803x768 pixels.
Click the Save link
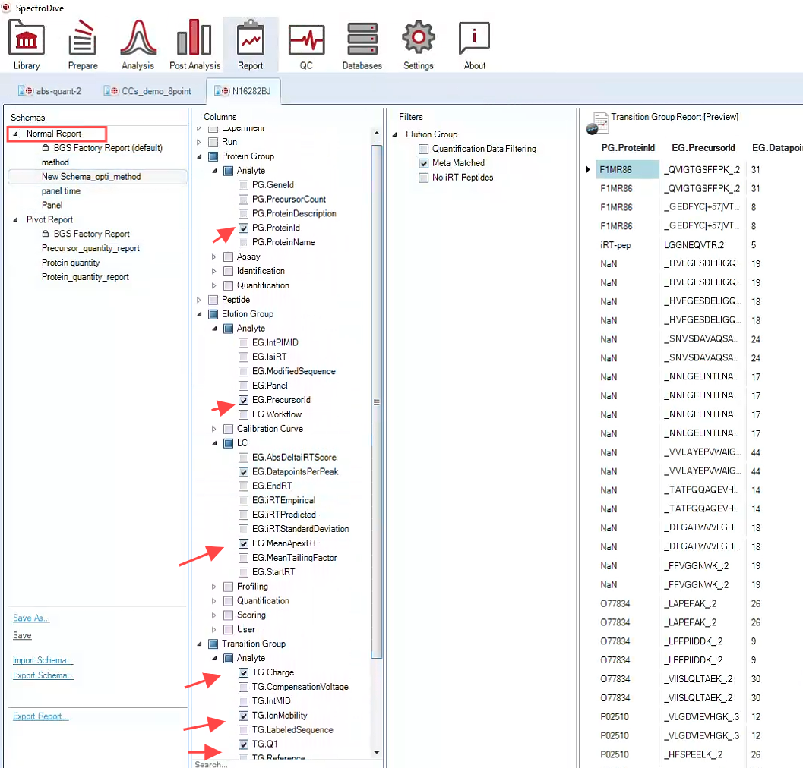coord(22,635)
